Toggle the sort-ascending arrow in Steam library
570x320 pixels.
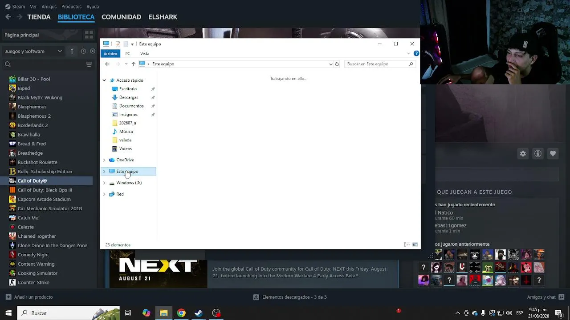pyautogui.click(x=72, y=51)
